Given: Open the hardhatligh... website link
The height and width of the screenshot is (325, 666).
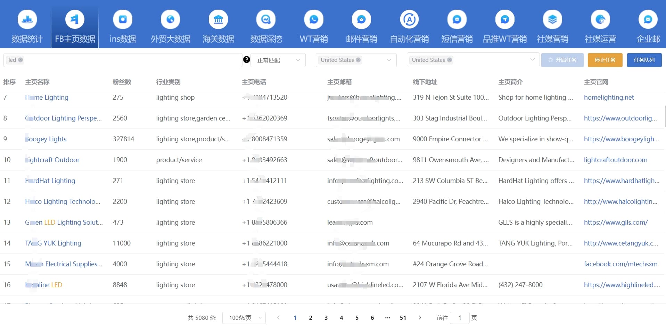Looking at the screenshot, I should [x=622, y=181].
